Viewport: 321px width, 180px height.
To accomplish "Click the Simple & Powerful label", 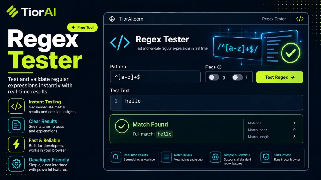I will (237, 155).
